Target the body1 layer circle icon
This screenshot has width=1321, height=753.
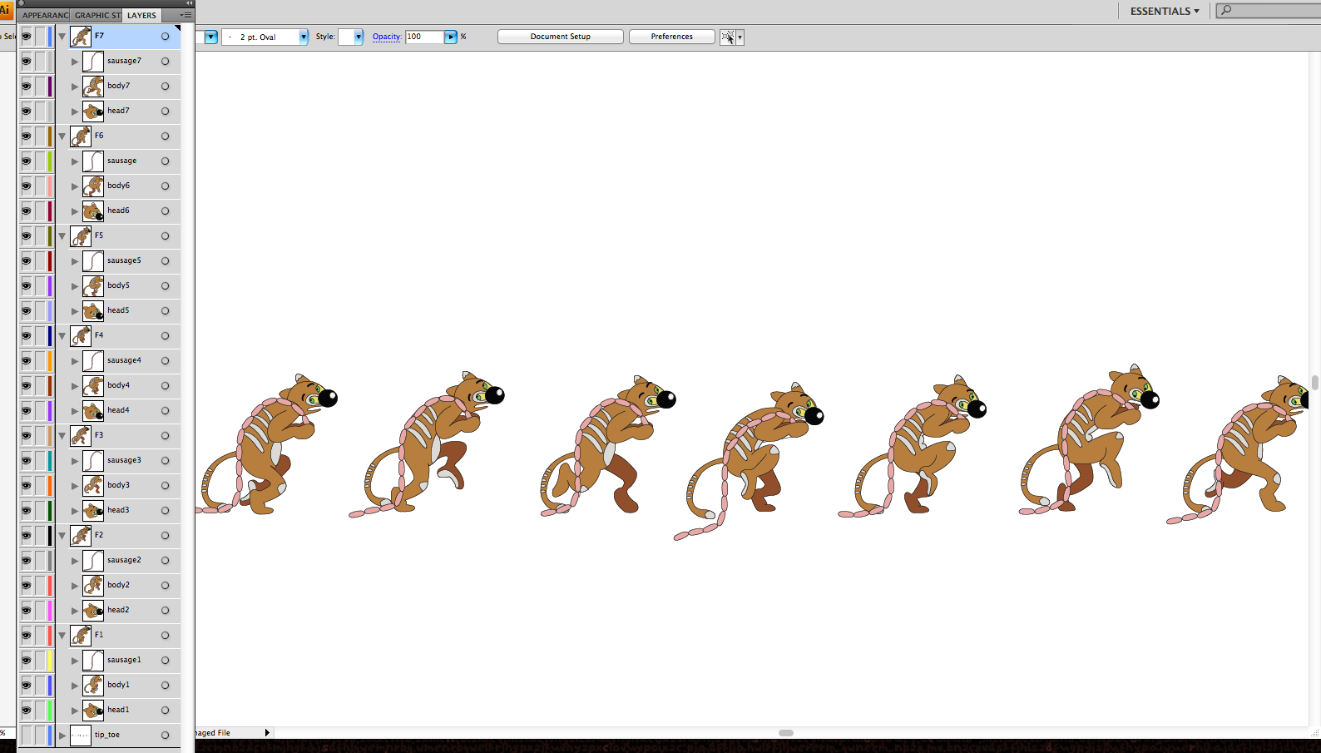166,686
